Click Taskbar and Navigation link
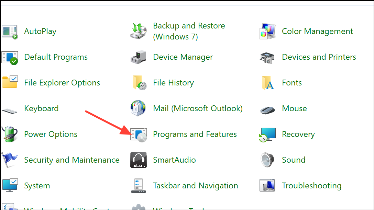 195,186
